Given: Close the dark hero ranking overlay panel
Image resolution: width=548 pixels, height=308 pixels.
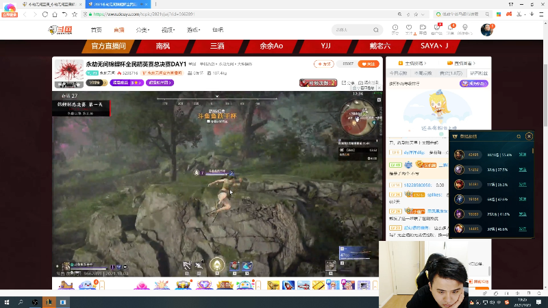Looking at the screenshot, I should pyautogui.click(x=529, y=136).
